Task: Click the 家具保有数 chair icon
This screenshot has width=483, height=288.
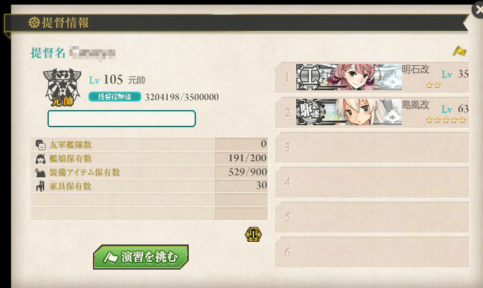Action: click(x=40, y=186)
